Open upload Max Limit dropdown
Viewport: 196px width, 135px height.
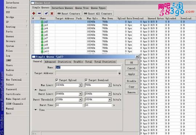81,85
